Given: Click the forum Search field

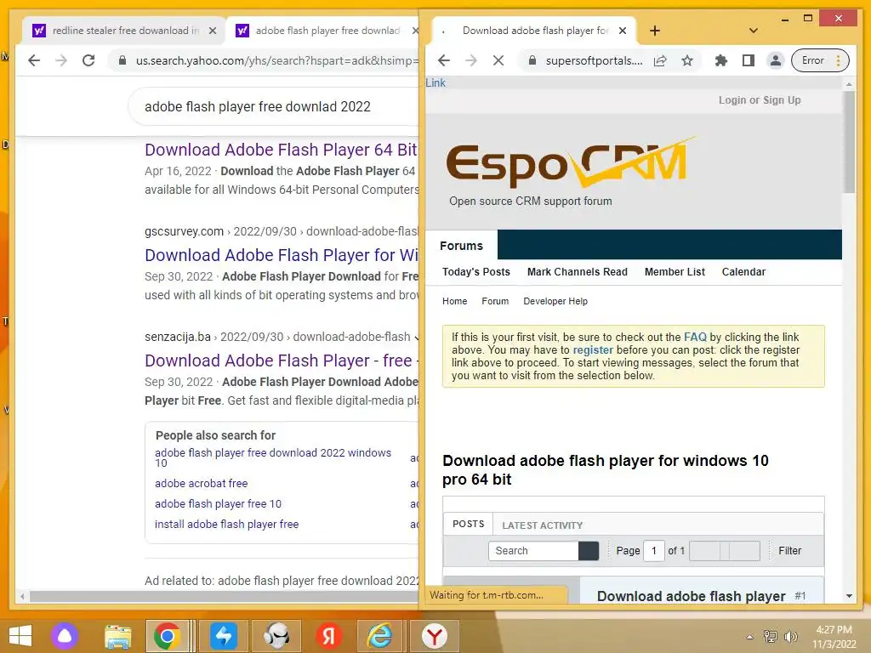Looking at the screenshot, I should click(x=533, y=550).
